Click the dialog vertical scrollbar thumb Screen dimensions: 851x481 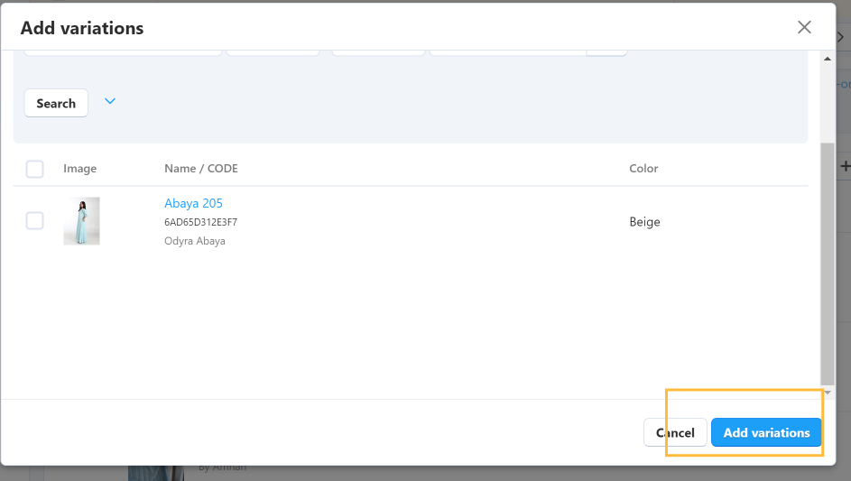(828, 264)
